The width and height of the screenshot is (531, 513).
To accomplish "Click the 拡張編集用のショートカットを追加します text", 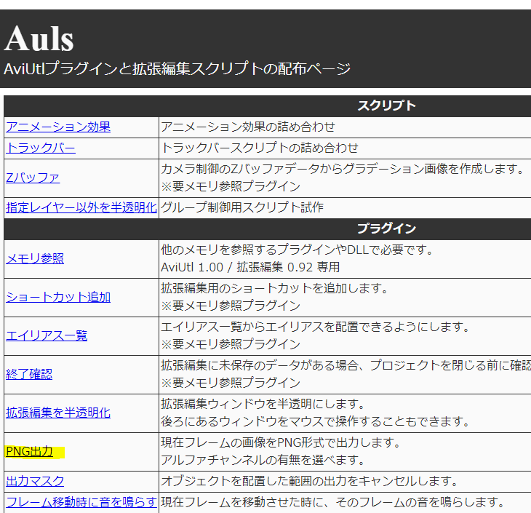I will click(x=274, y=289).
